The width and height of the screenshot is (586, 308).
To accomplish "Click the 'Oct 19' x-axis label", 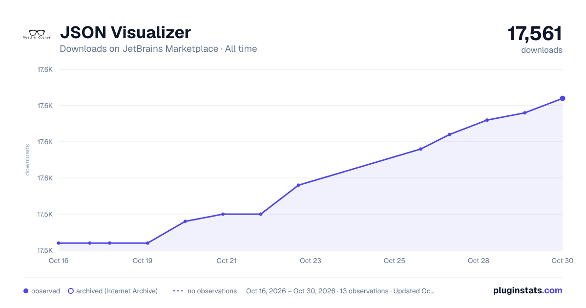I will pos(143,261).
